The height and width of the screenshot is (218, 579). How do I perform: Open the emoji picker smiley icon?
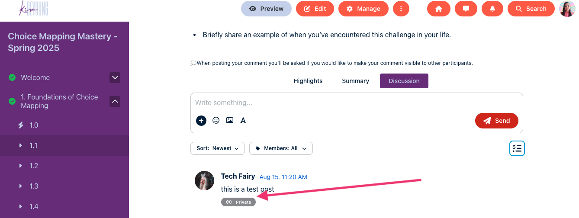pos(216,121)
